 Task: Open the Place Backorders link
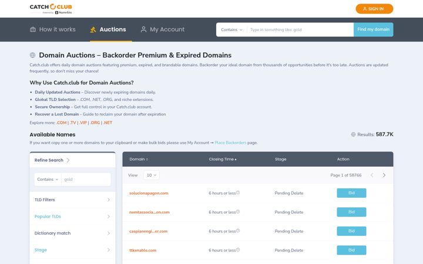point(230,143)
